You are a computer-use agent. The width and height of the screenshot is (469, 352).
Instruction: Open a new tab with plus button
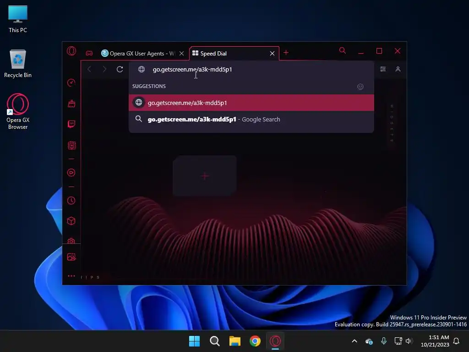[x=286, y=53]
